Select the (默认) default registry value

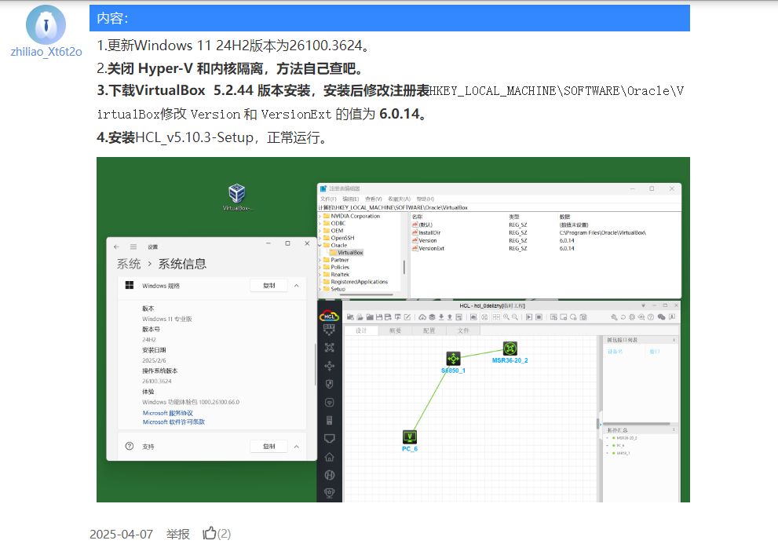point(422,225)
